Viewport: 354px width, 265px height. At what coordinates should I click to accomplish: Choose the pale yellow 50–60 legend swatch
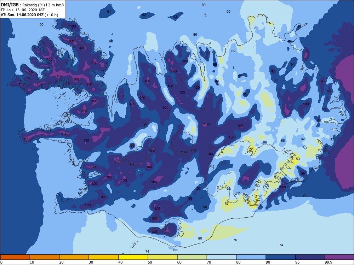pyautogui.click(x=162, y=257)
